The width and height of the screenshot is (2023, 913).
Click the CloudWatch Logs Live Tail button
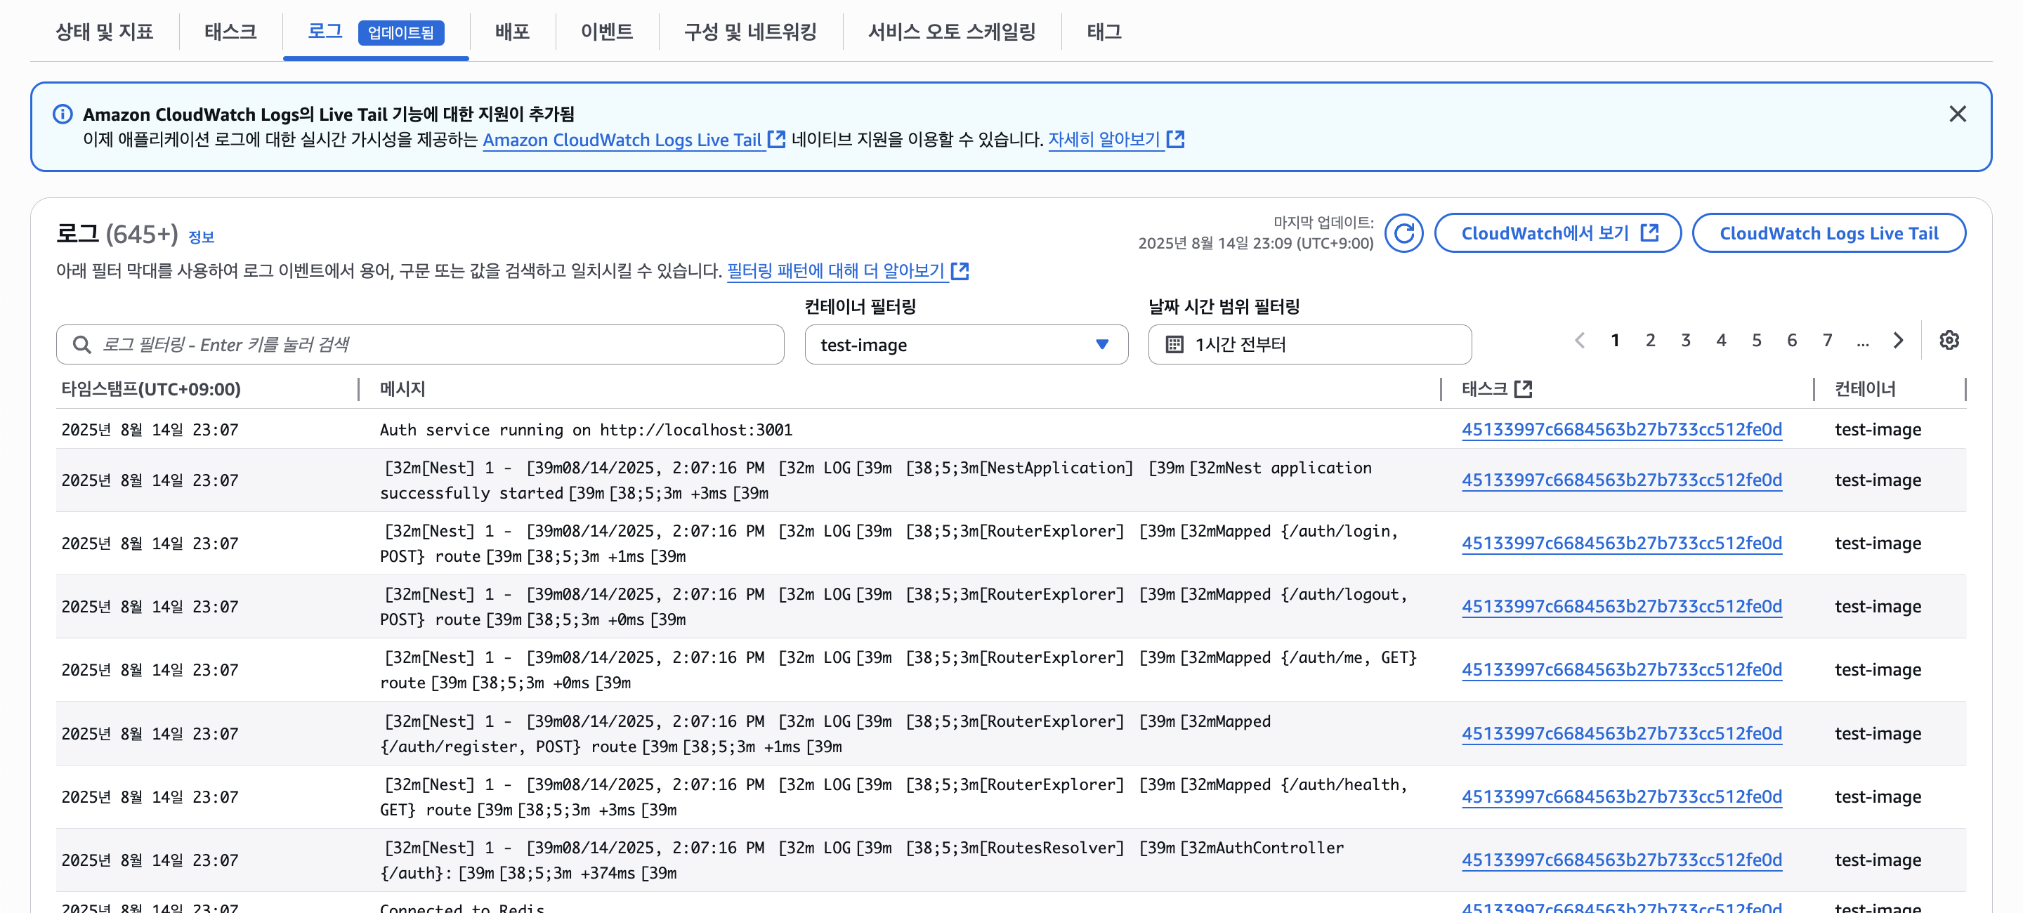pyautogui.click(x=1828, y=233)
